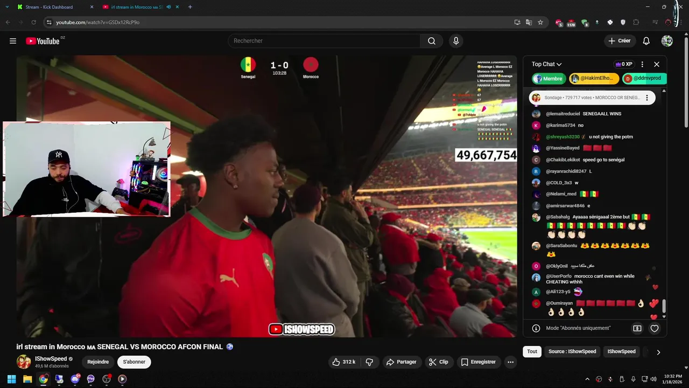The width and height of the screenshot is (689, 388).
Task: Expand the Top Chat dropdown
Action: pyautogui.click(x=546, y=64)
